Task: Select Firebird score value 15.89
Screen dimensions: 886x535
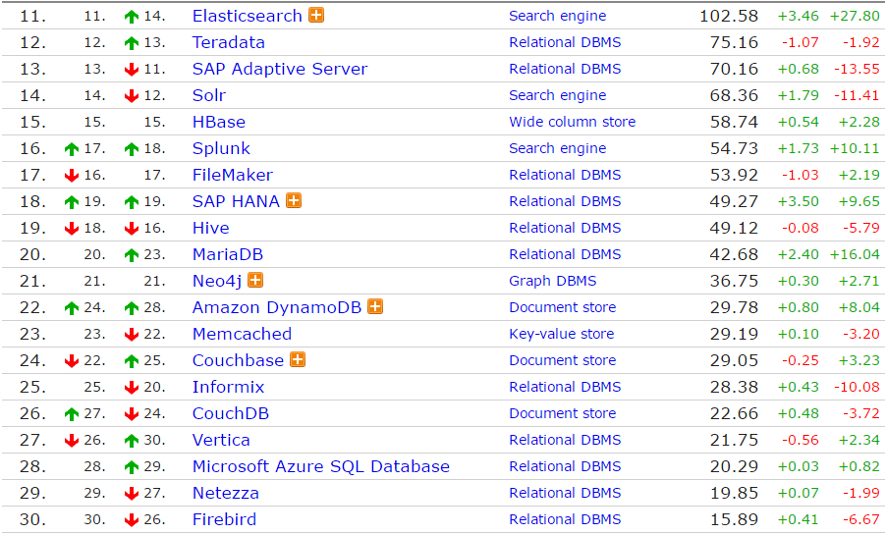Action: click(x=734, y=519)
